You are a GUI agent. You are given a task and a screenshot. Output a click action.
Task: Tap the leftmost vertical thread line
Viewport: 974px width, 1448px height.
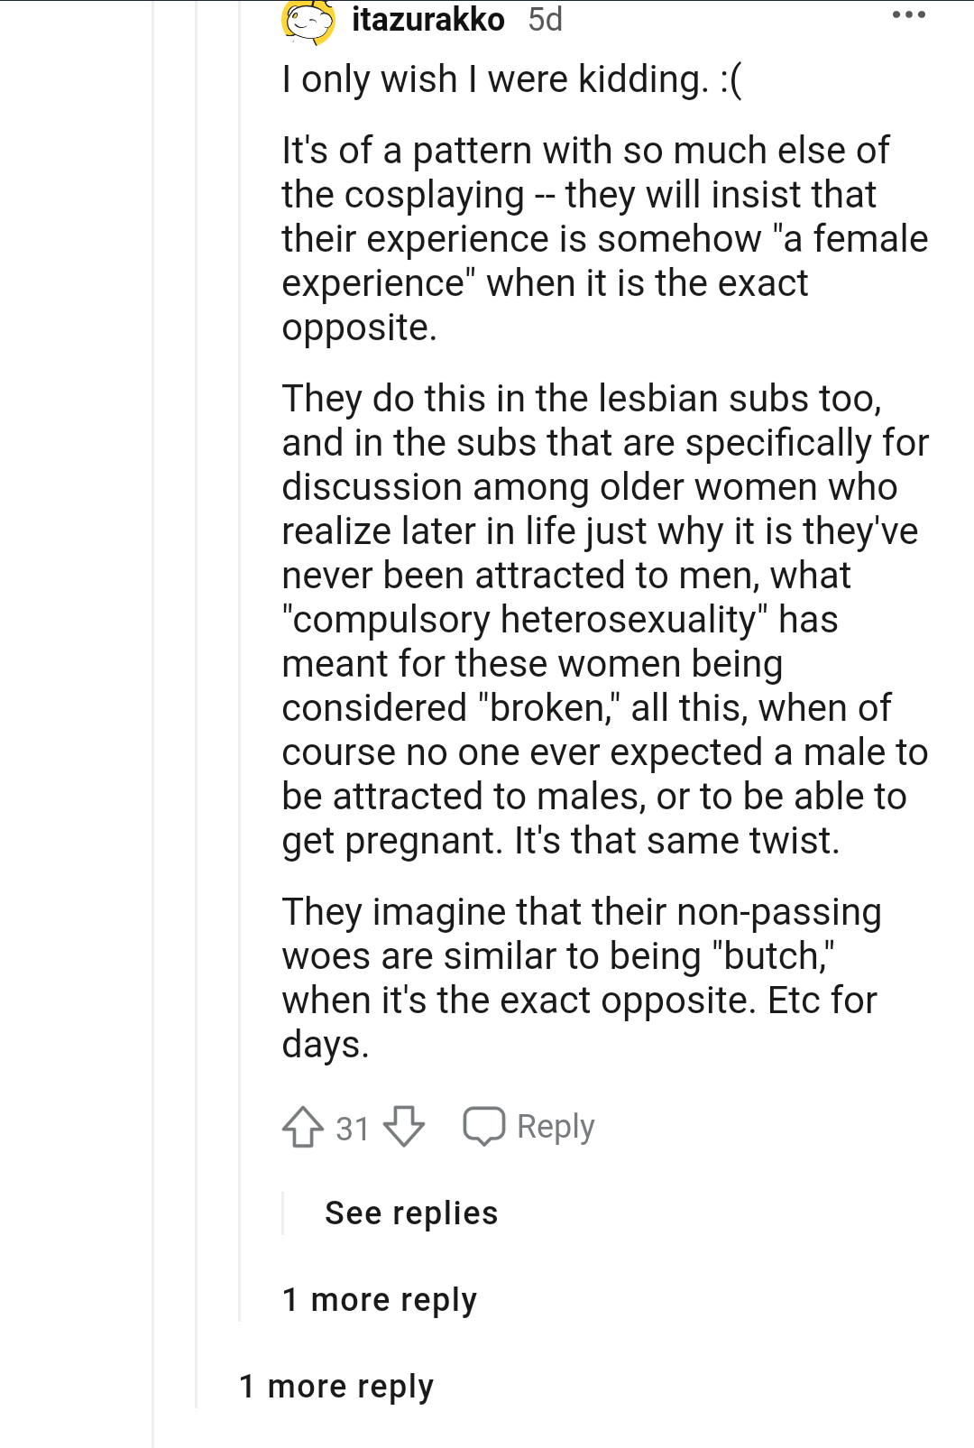pos(153,722)
